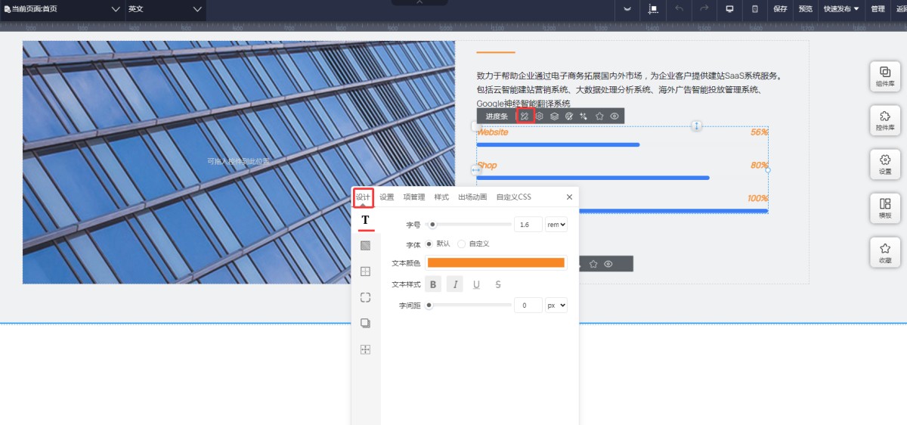Open the 控件库 widget library panel
This screenshot has height=425, width=907.
click(885, 121)
